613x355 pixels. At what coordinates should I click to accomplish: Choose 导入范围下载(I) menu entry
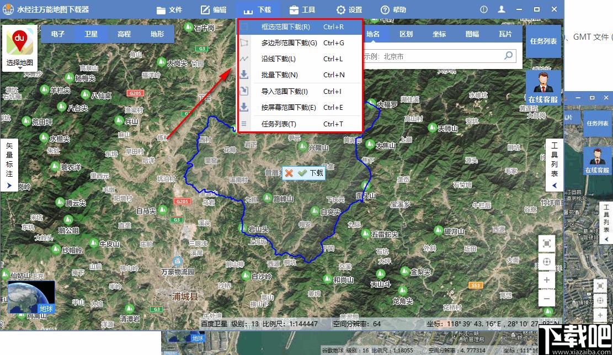pos(300,91)
